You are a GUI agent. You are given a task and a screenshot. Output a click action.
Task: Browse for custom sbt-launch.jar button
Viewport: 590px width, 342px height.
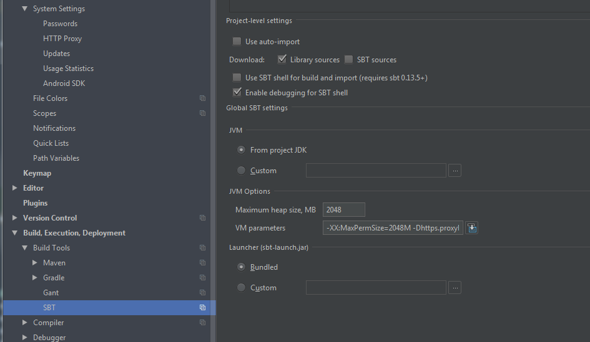click(x=455, y=288)
